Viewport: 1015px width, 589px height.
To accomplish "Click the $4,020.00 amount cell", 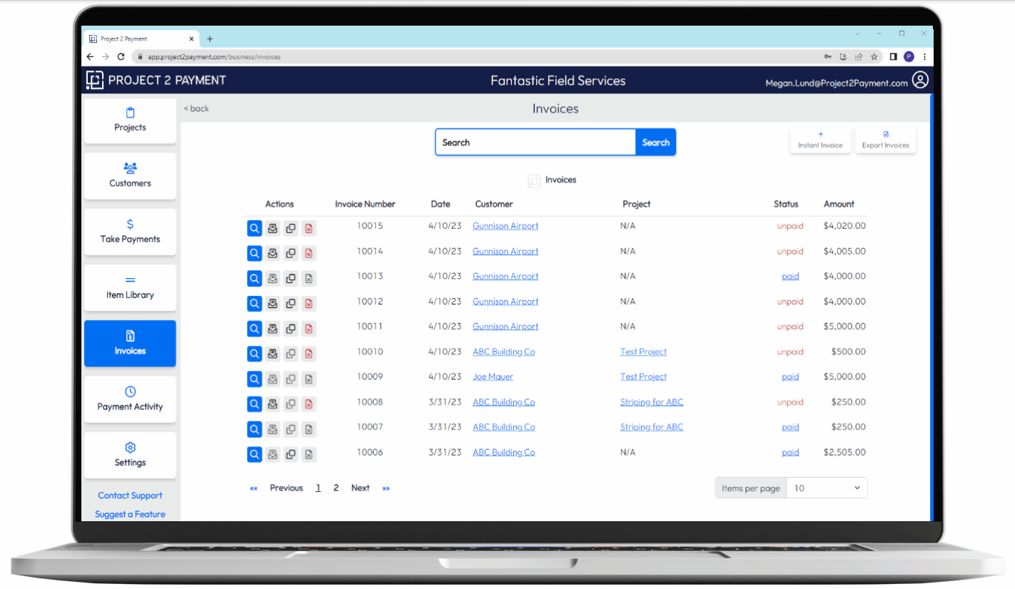I will [844, 226].
